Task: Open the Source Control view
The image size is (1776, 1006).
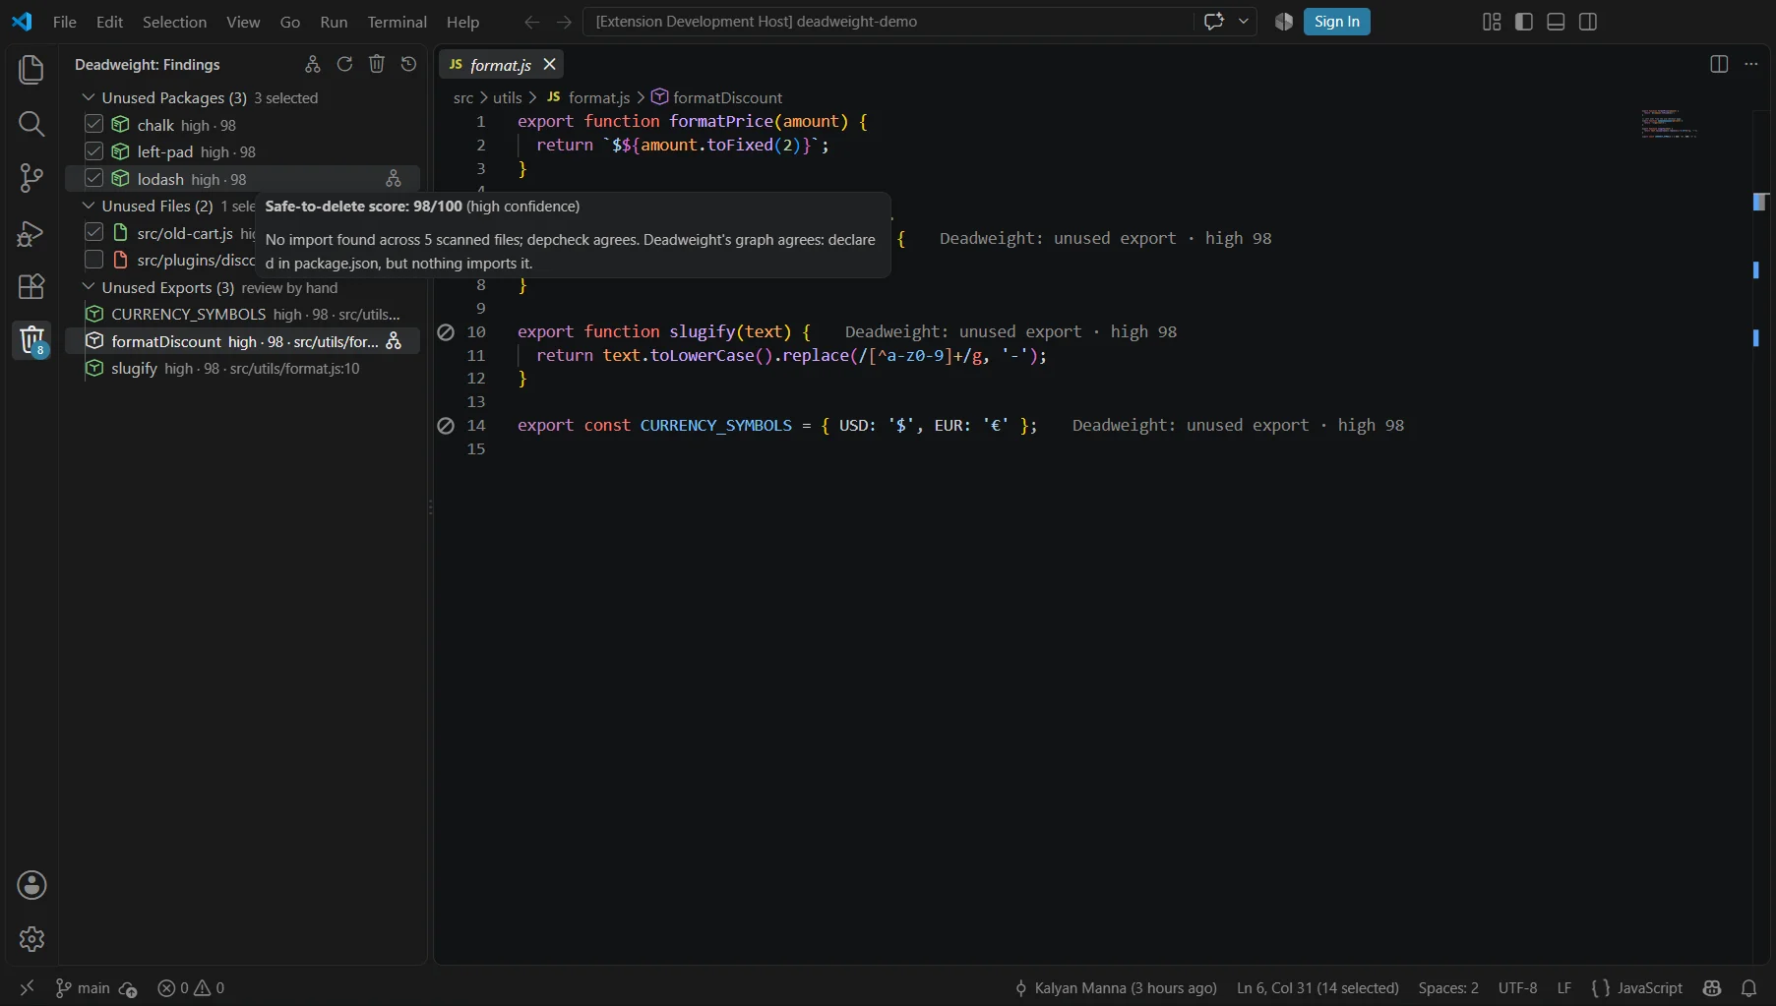Action: pos(31,178)
